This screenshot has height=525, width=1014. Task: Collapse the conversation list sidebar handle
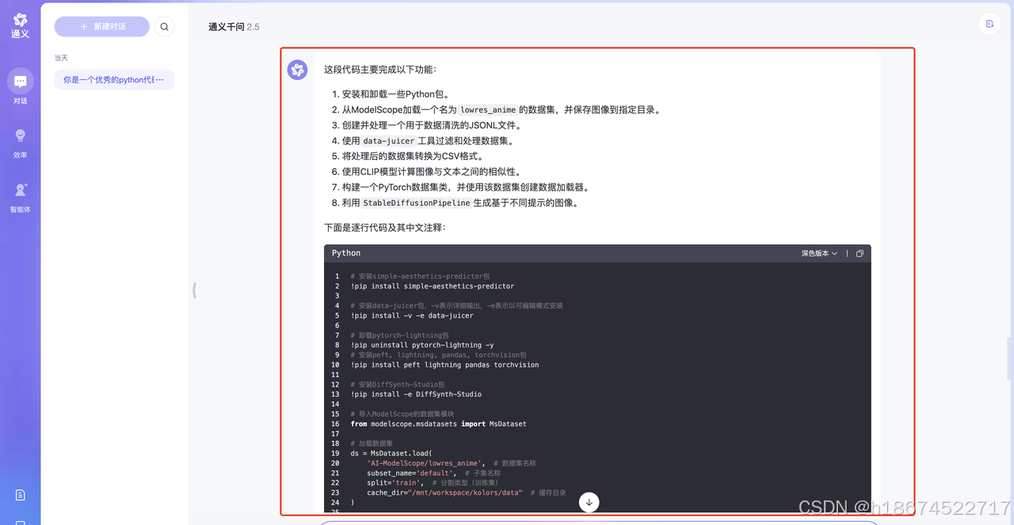pos(194,291)
